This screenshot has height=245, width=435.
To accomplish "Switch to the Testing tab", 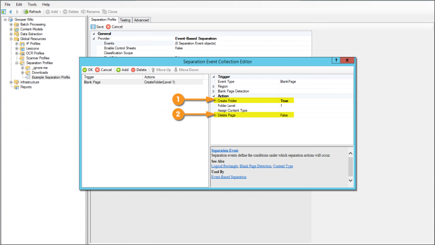I will (x=125, y=20).
